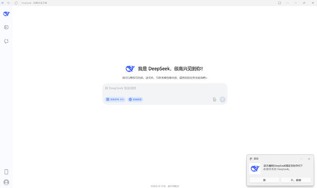Viewport: 317px width, 188px height.
Task: Click the app icon button in title bar right
Action: point(279,3)
